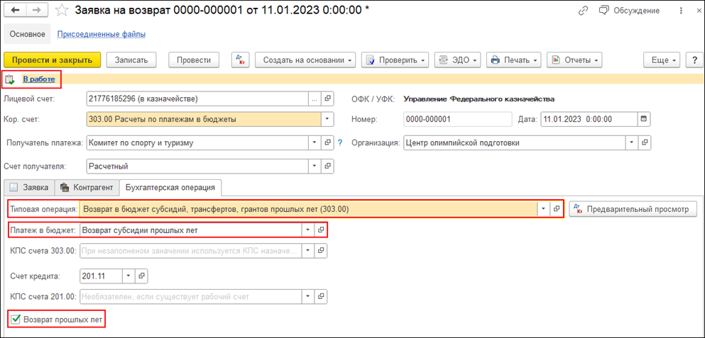
Task: Expand the Платеж в бюджет dropdown
Action: 307,230
